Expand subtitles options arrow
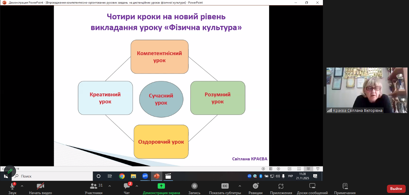Screen dimensions: 409x195 pos(240,186)
